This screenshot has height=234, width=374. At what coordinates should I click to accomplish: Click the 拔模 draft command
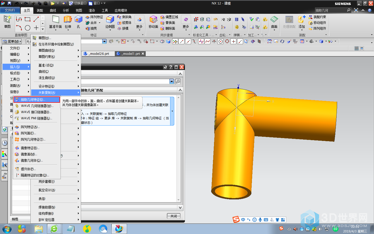tap(123, 28)
